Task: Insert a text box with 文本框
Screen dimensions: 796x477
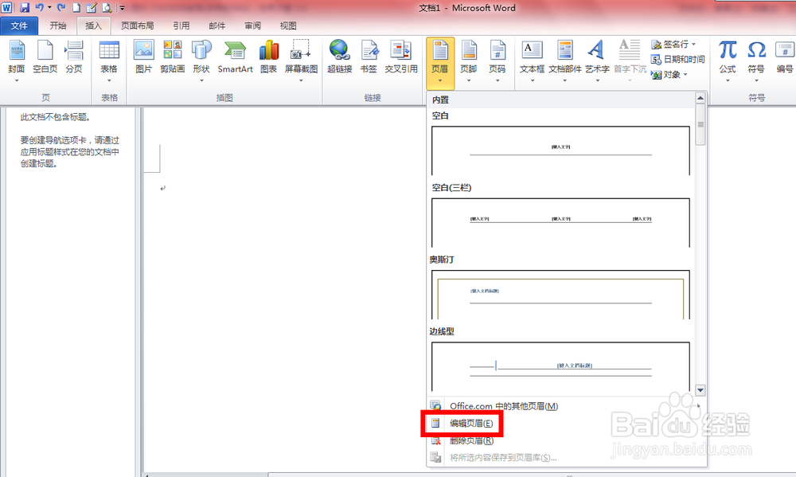Action: point(532,61)
